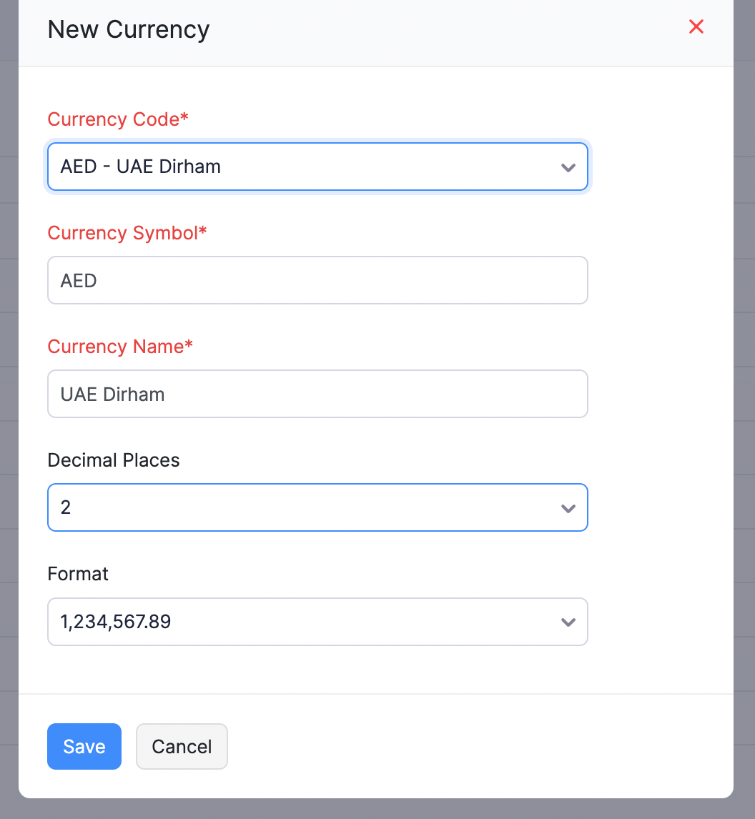
Task: Click the red 'Currency Name*' label
Action: click(117, 347)
